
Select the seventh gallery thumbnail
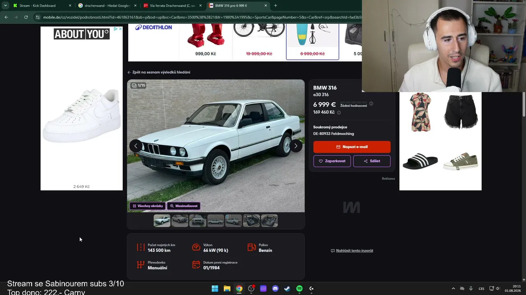click(270, 221)
